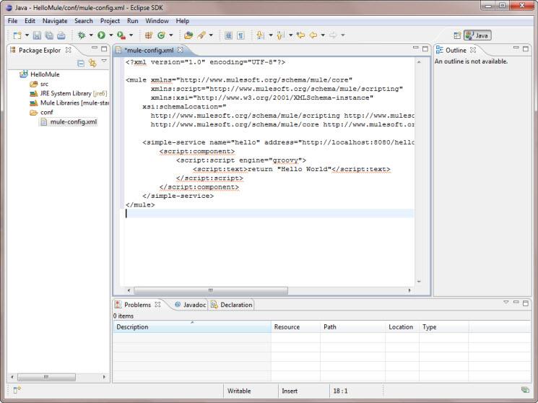Minimize the Problems panel

516,303
